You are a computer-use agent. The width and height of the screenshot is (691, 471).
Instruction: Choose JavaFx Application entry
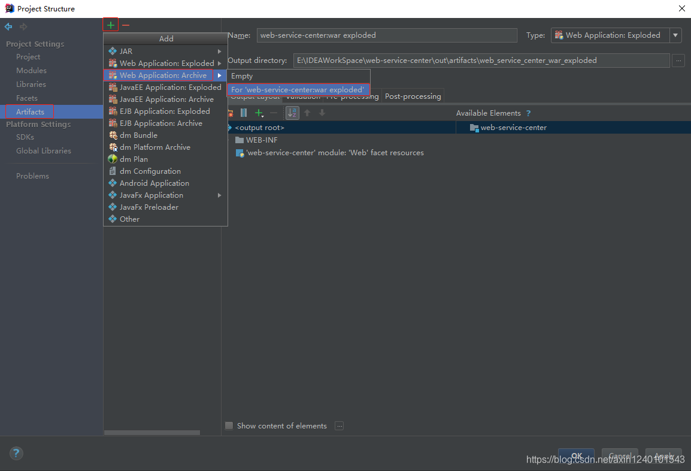click(165, 195)
